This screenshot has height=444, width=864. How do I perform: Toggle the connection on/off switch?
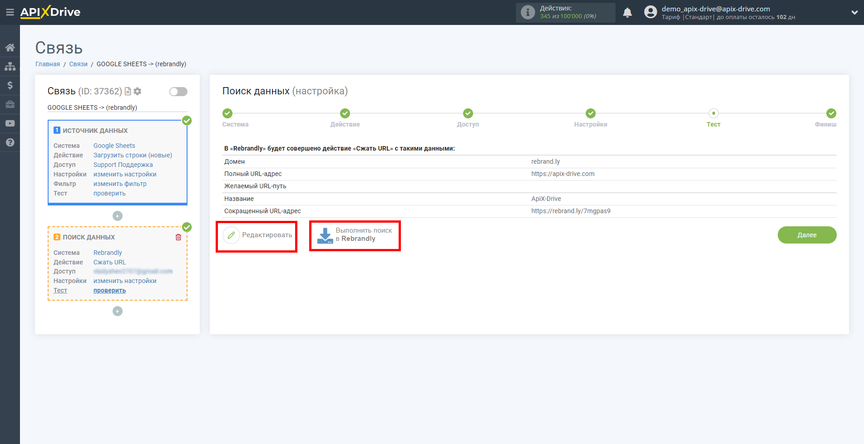tap(178, 92)
